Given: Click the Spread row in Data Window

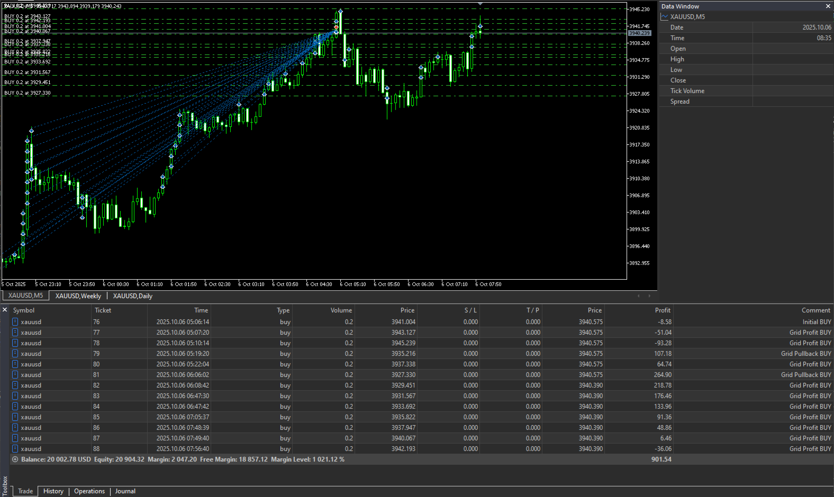Looking at the screenshot, I should click(746, 102).
